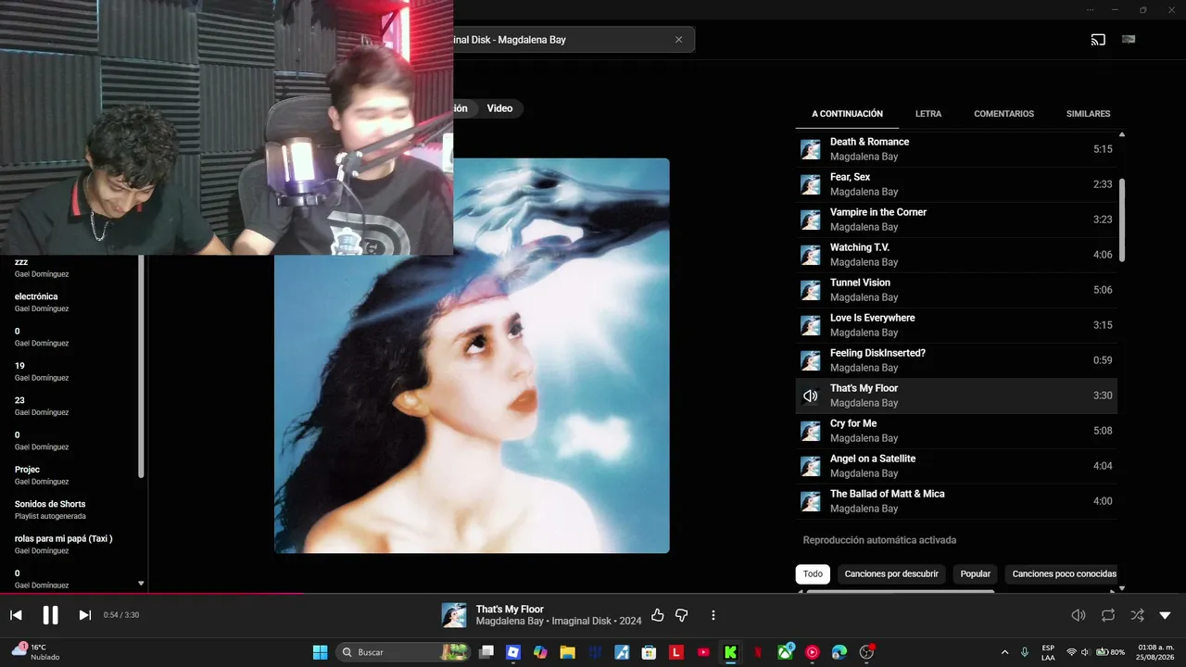Click the small album art in player bar

click(x=454, y=615)
